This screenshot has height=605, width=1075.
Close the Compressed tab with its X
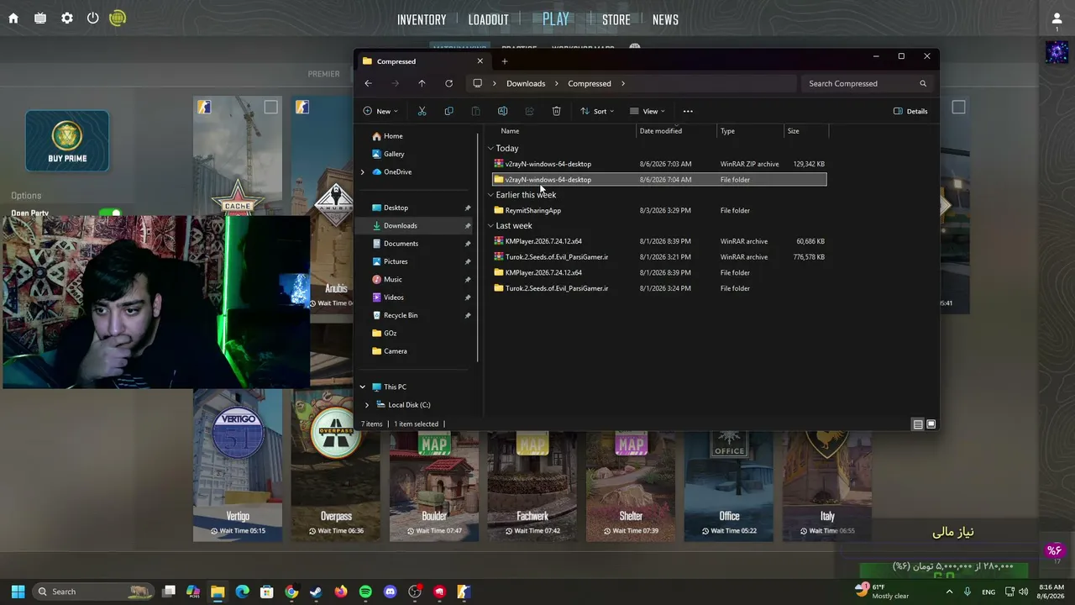click(480, 61)
